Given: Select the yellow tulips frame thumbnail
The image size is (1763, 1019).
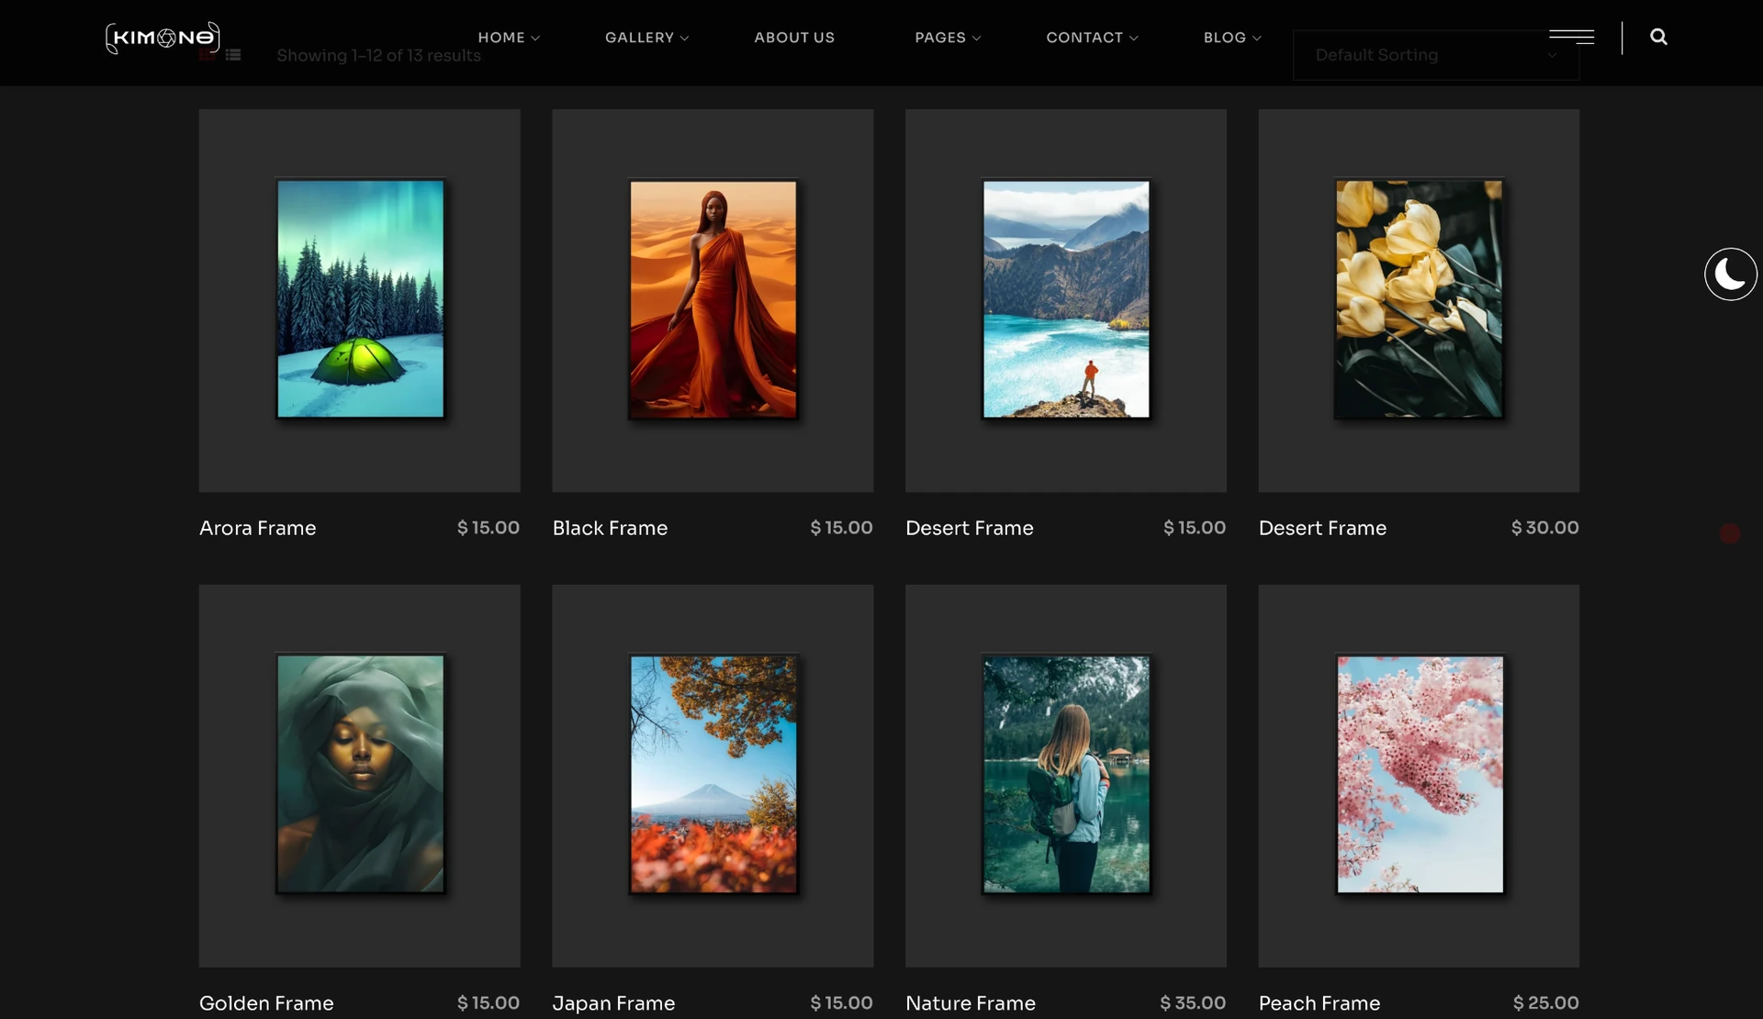Looking at the screenshot, I should (x=1419, y=299).
